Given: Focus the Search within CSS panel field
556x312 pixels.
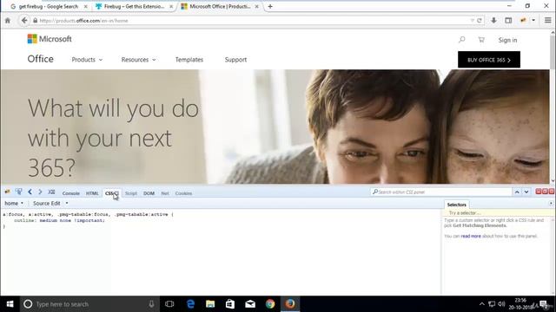Looking at the screenshot, I should click(440, 192).
